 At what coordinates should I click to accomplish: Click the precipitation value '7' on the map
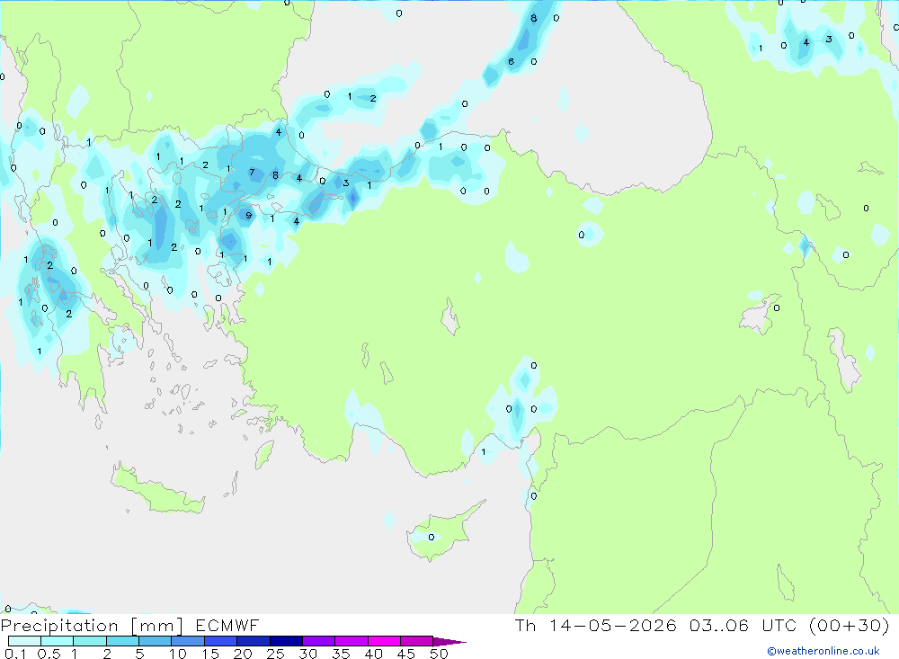(252, 172)
